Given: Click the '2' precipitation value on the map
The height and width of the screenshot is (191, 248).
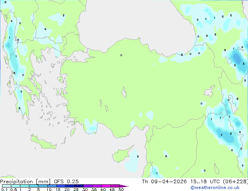Looking at the screenshot, I should click(231, 133).
